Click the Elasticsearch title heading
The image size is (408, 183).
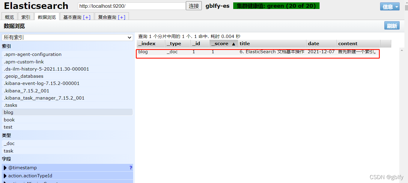pos(36,6)
